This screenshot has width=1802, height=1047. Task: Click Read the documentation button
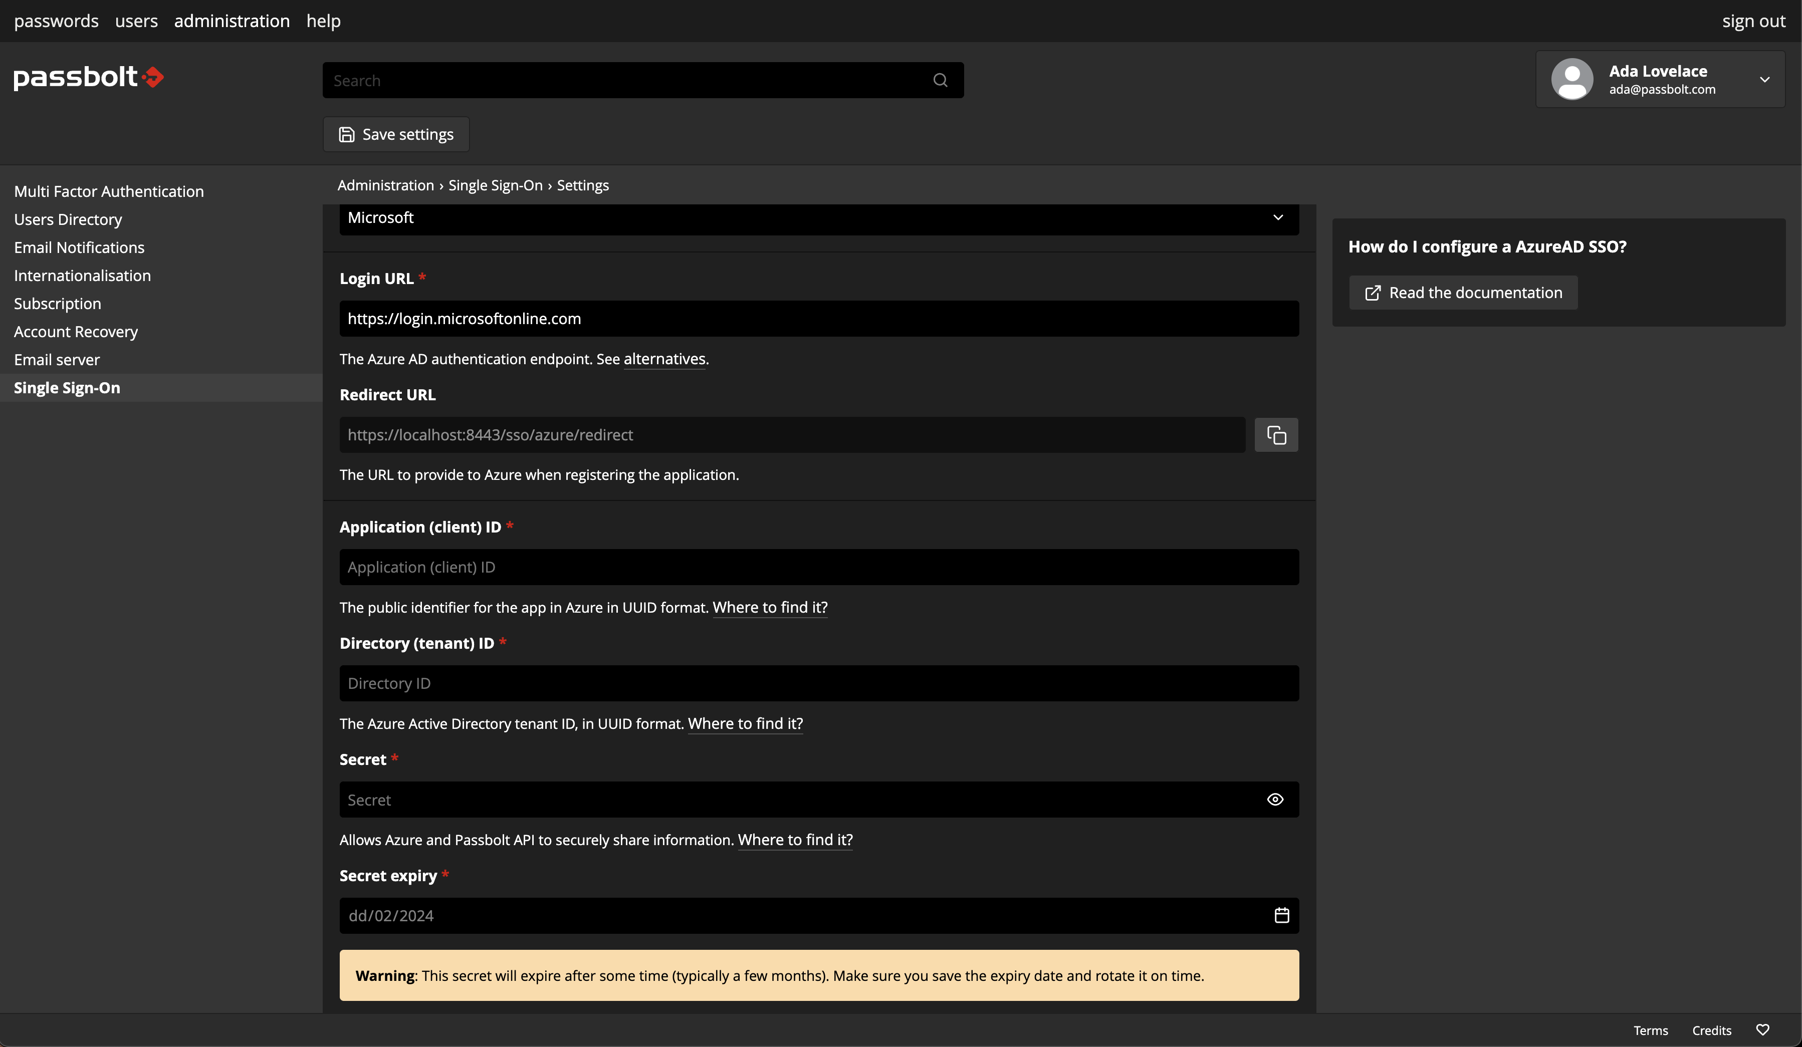point(1463,292)
